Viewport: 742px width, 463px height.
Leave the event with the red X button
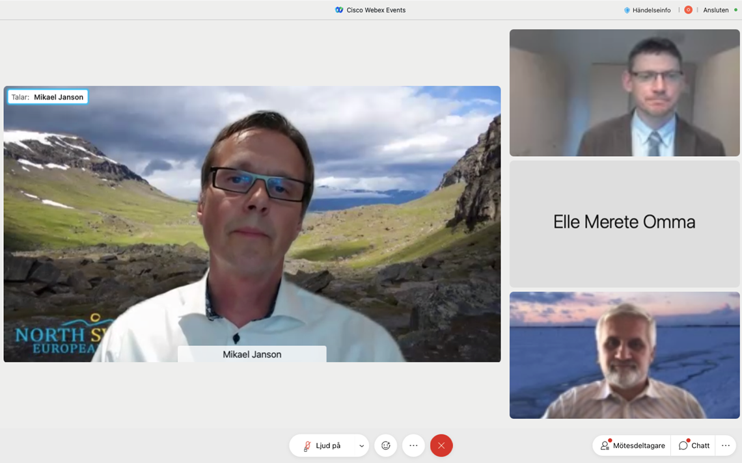click(x=441, y=445)
